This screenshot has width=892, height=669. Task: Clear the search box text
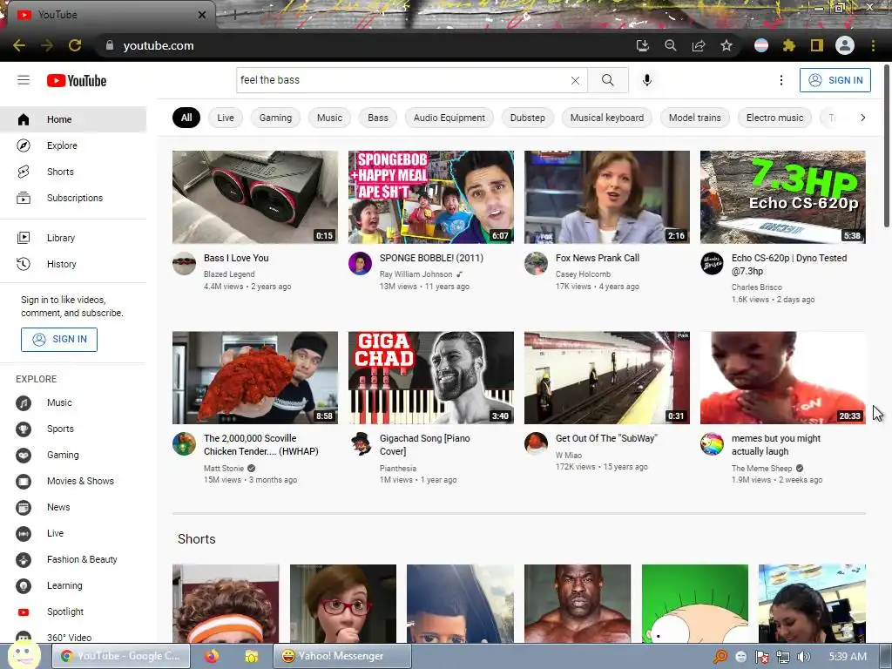[575, 80]
